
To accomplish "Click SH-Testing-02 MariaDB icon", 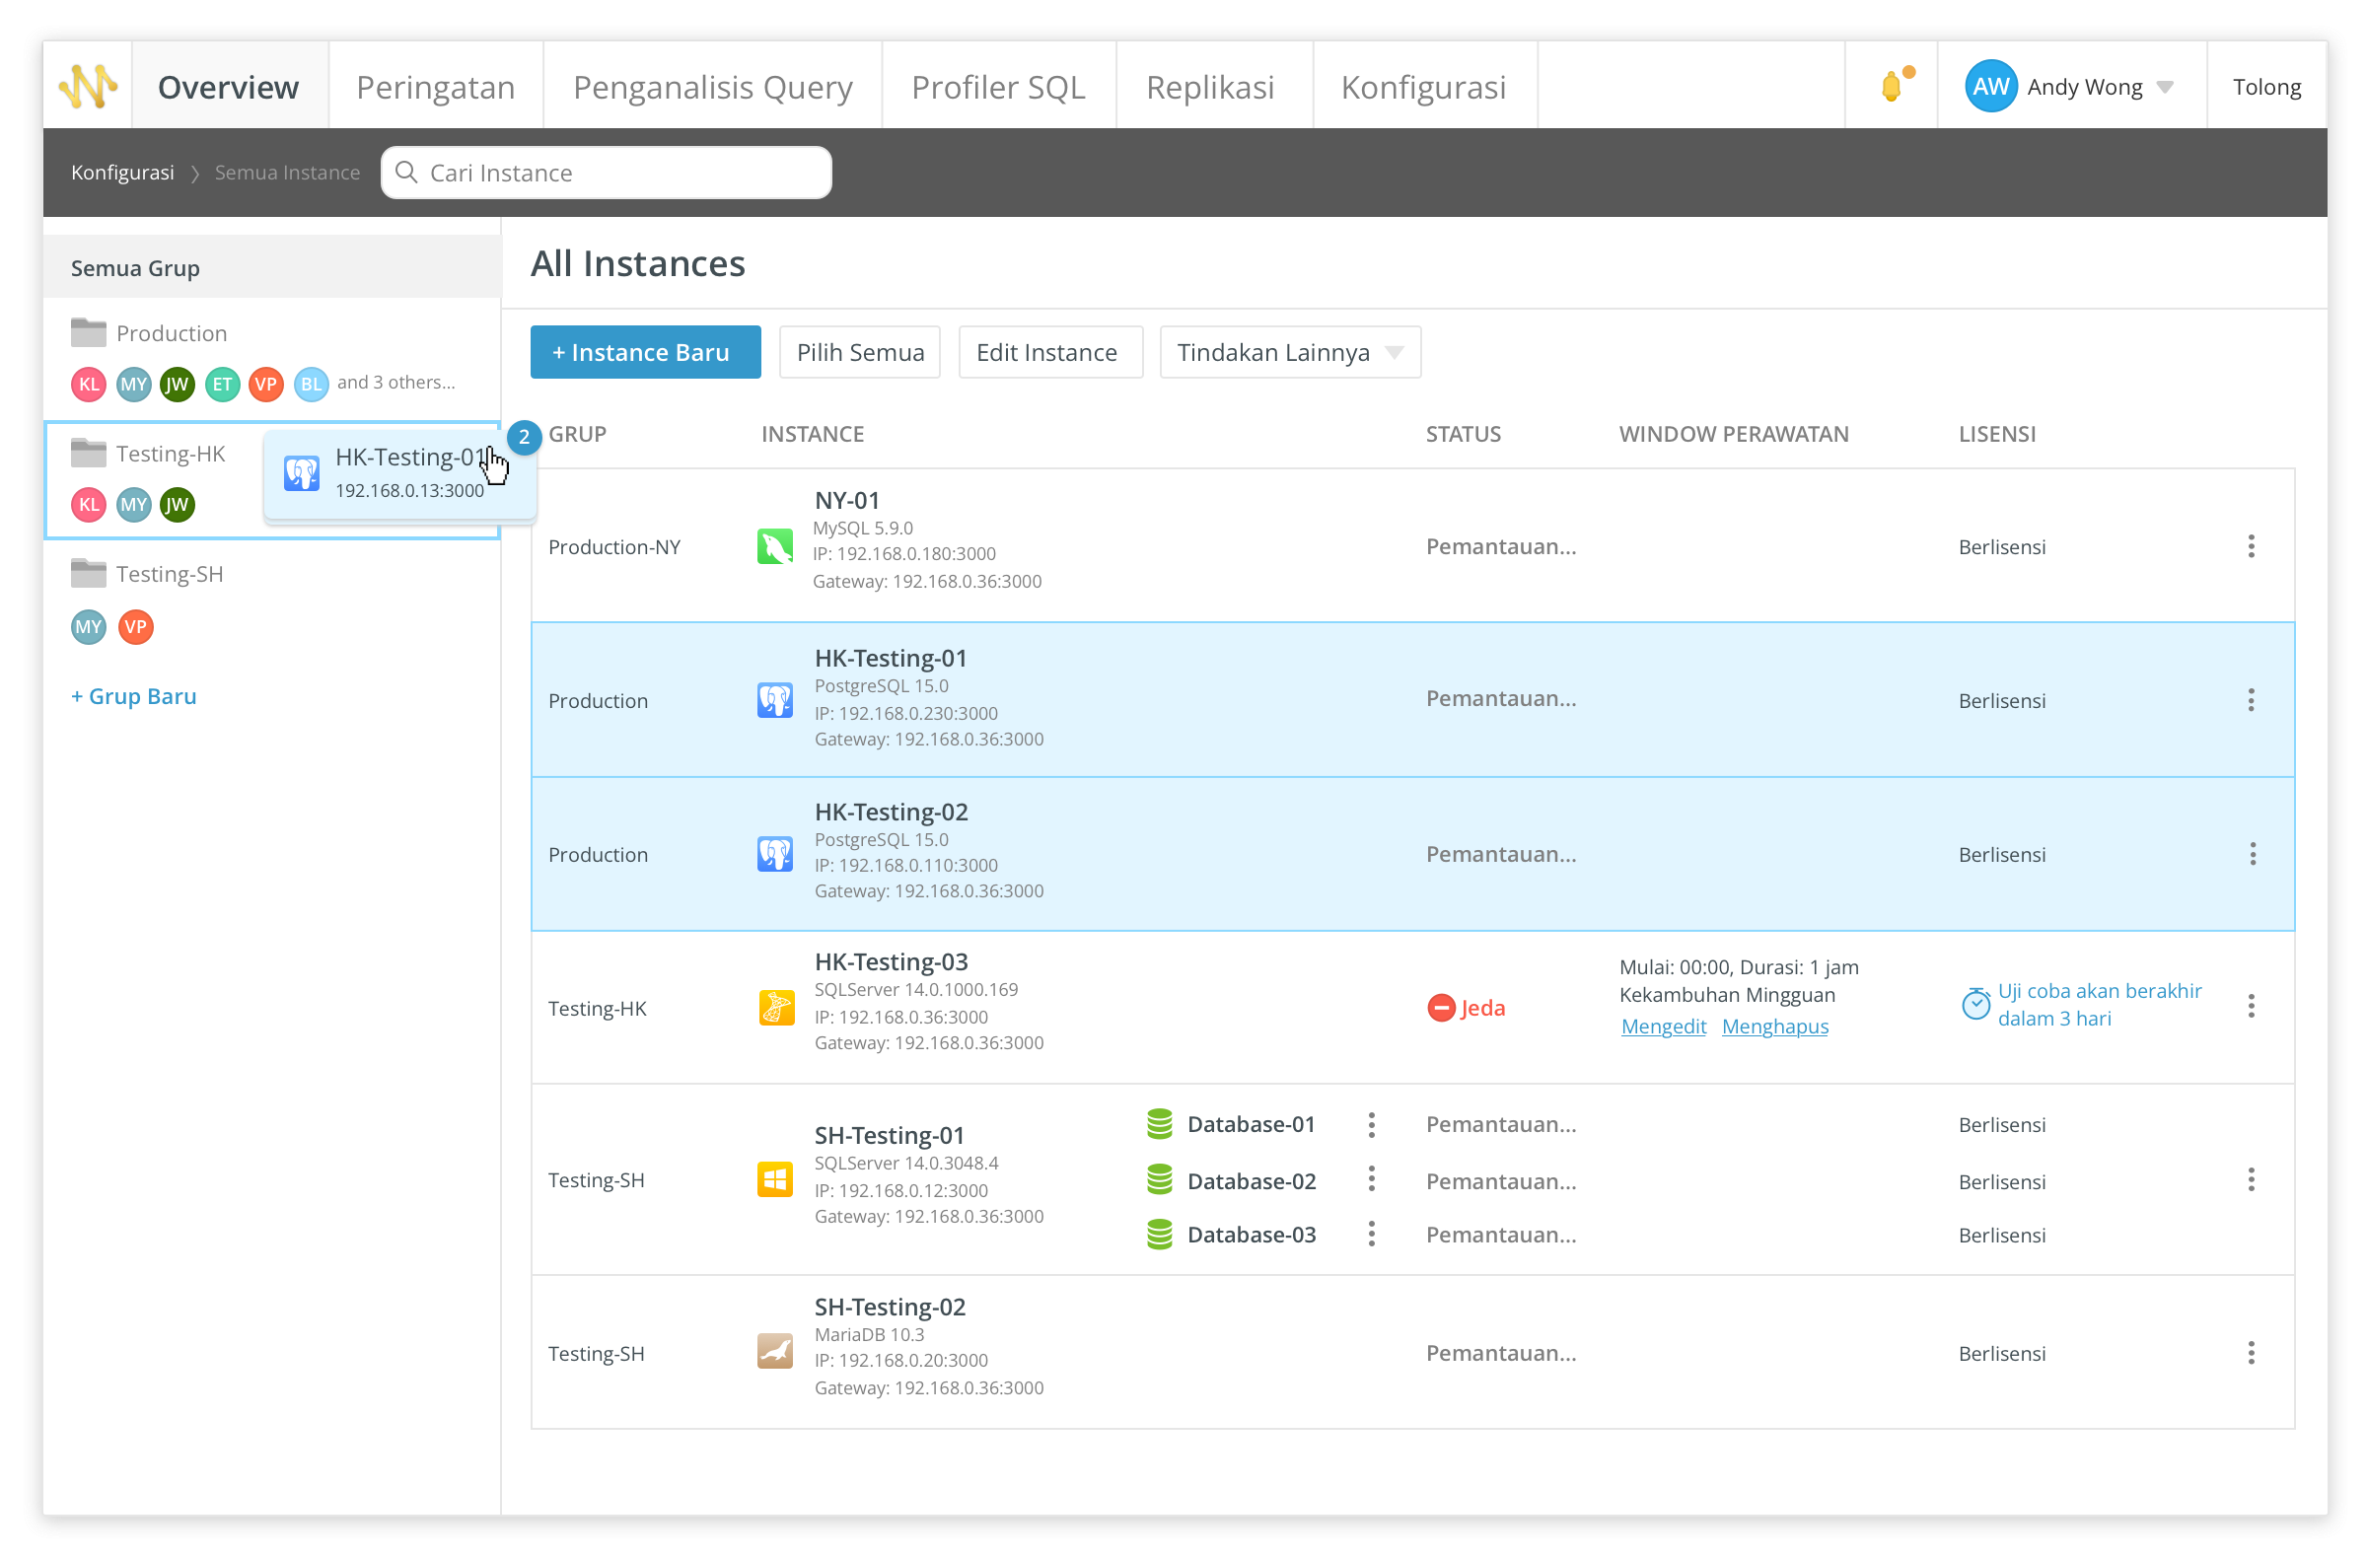I will point(775,1352).
